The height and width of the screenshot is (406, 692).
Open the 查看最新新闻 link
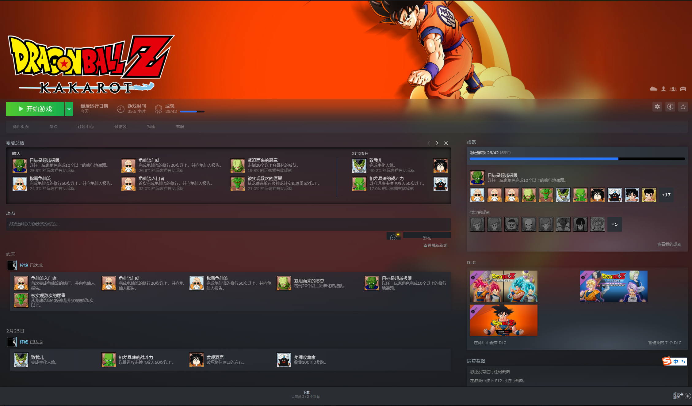435,245
